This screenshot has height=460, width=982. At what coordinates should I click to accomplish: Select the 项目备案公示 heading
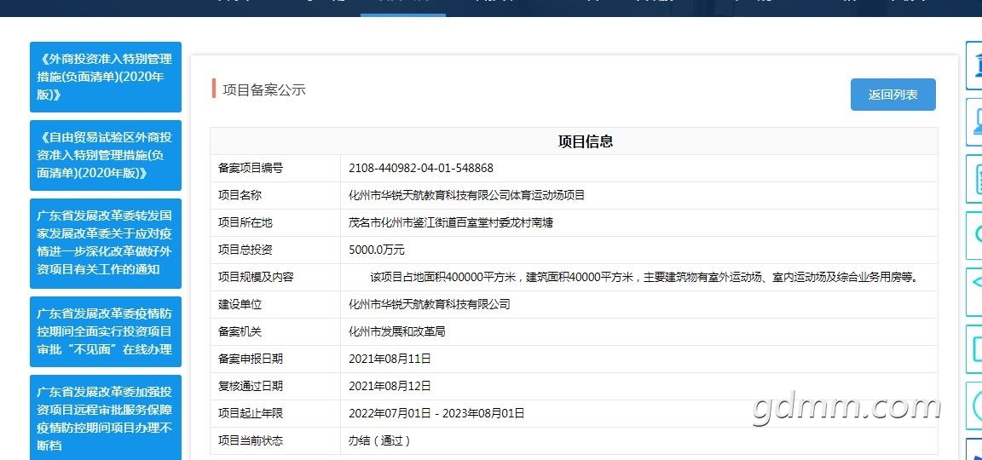pyautogui.click(x=263, y=90)
